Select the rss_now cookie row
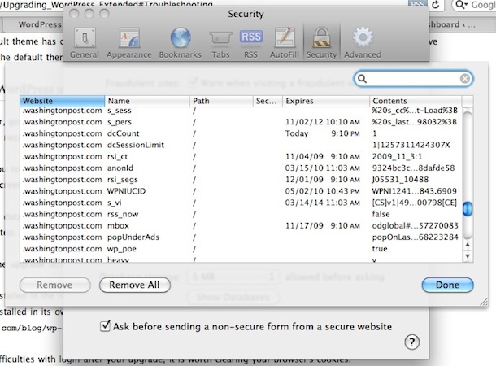Image resolution: width=496 pixels, height=366 pixels. pos(241,214)
